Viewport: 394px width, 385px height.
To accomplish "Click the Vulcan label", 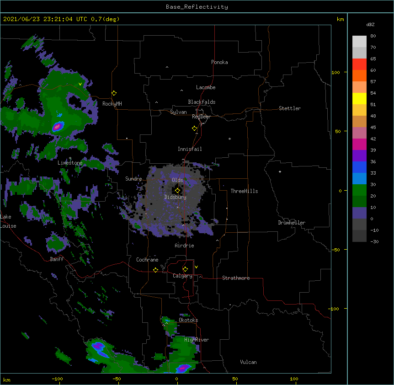I will coord(248,362).
